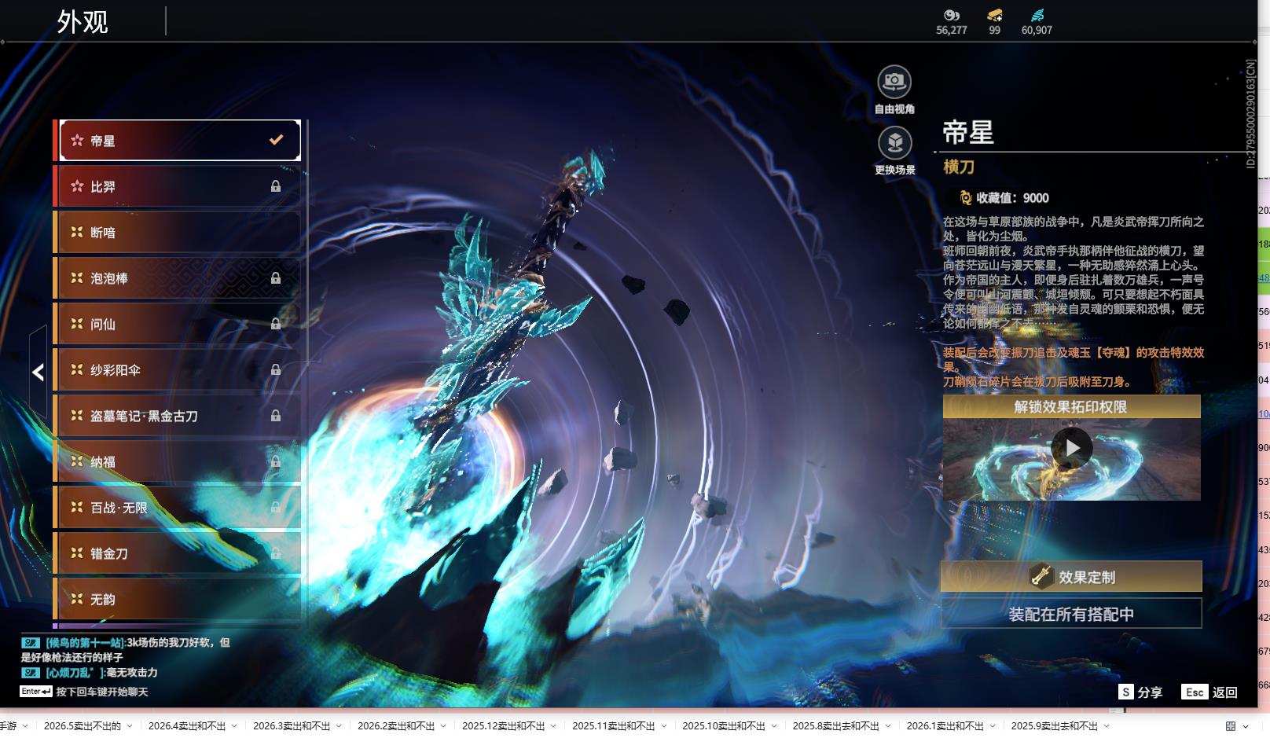Viewport: 1270px width, 738px height.
Task: Open the dropdown arrow on 2025.8卖出去和不出 tab
Action: [888, 726]
